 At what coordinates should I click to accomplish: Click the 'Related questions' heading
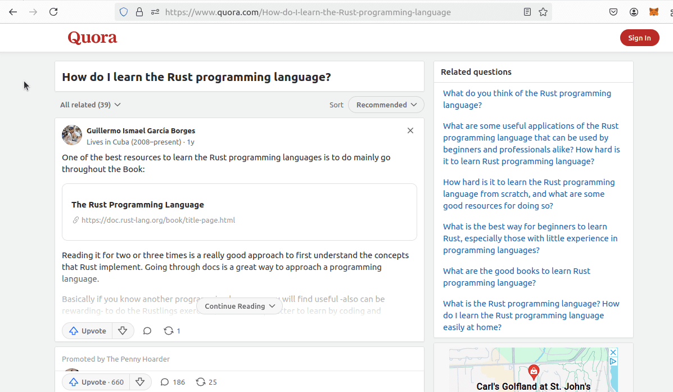pos(476,71)
